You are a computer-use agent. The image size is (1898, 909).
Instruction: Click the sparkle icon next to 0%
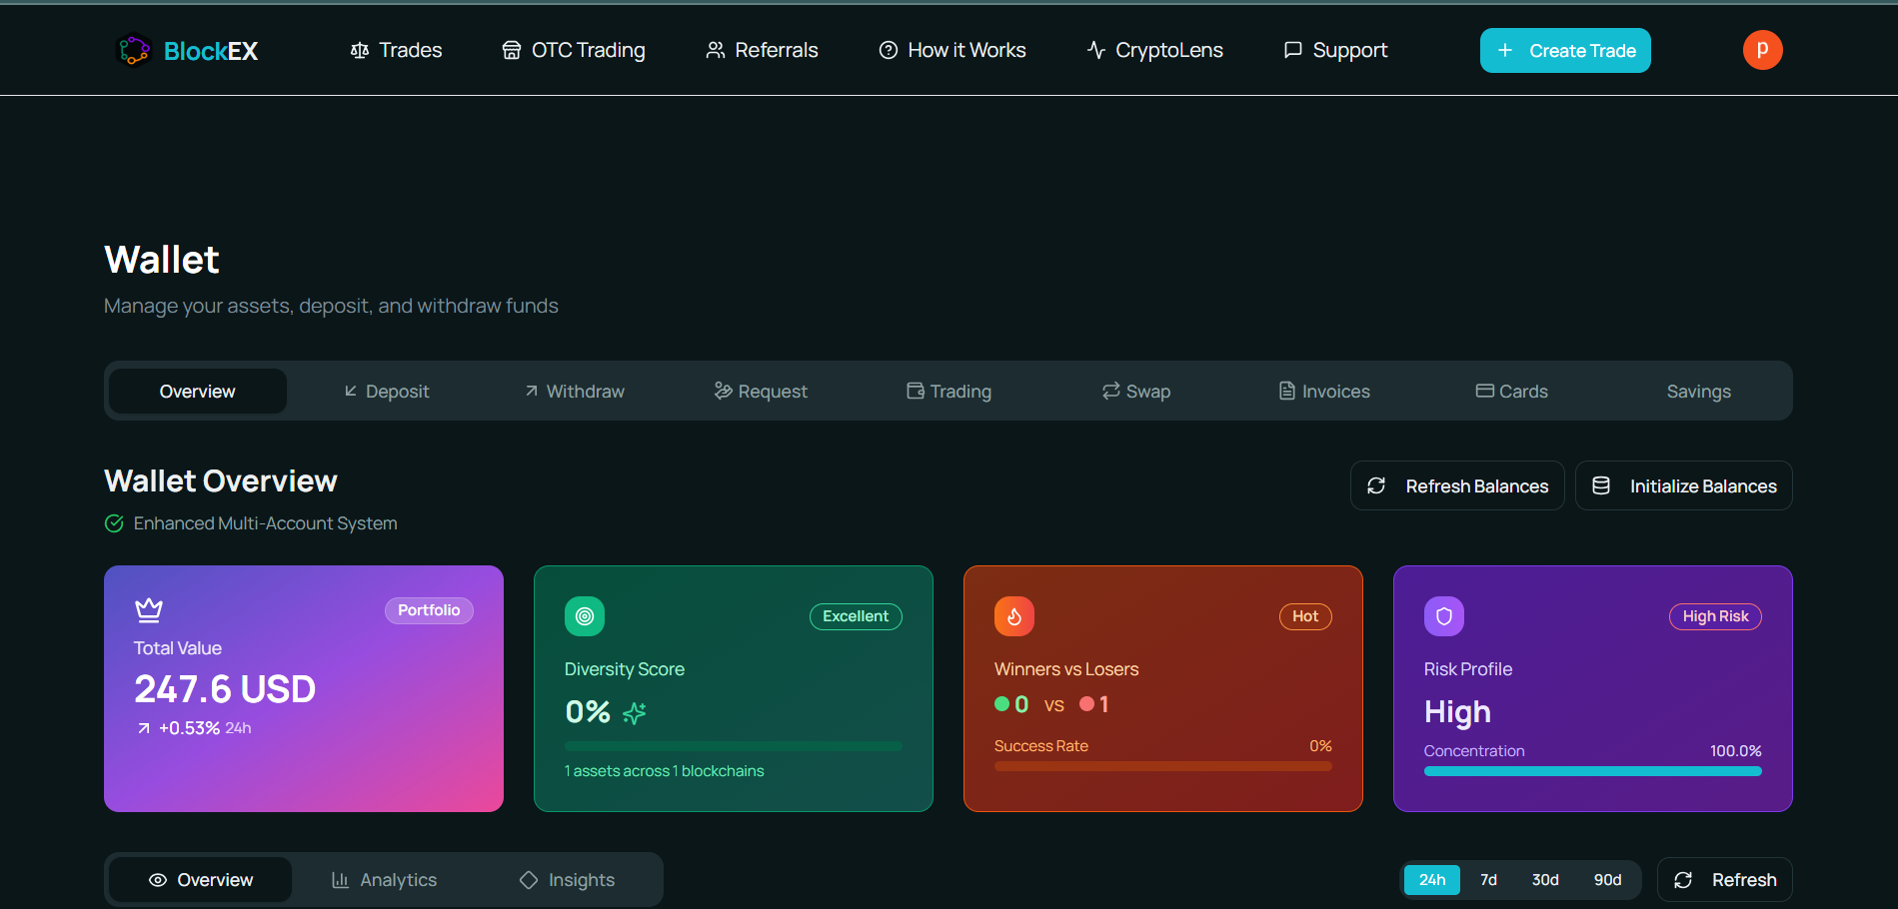(634, 712)
